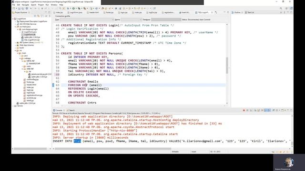Click the Project Explorer horizontal scrollbar
305x171 pixels.
[30, 149]
